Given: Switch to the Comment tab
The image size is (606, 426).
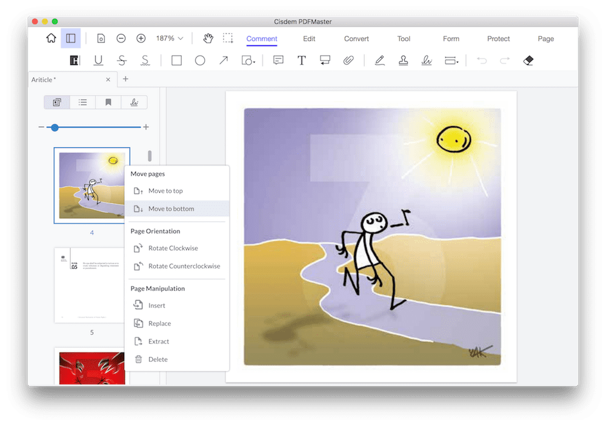Looking at the screenshot, I should [x=262, y=39].
